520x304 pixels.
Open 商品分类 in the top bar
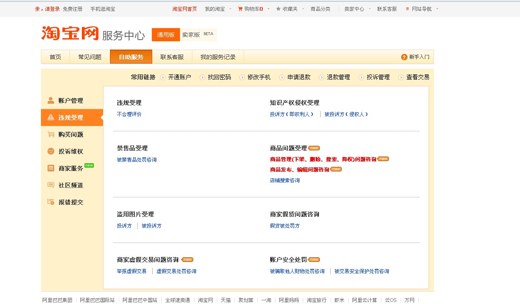tap(321, 9)
